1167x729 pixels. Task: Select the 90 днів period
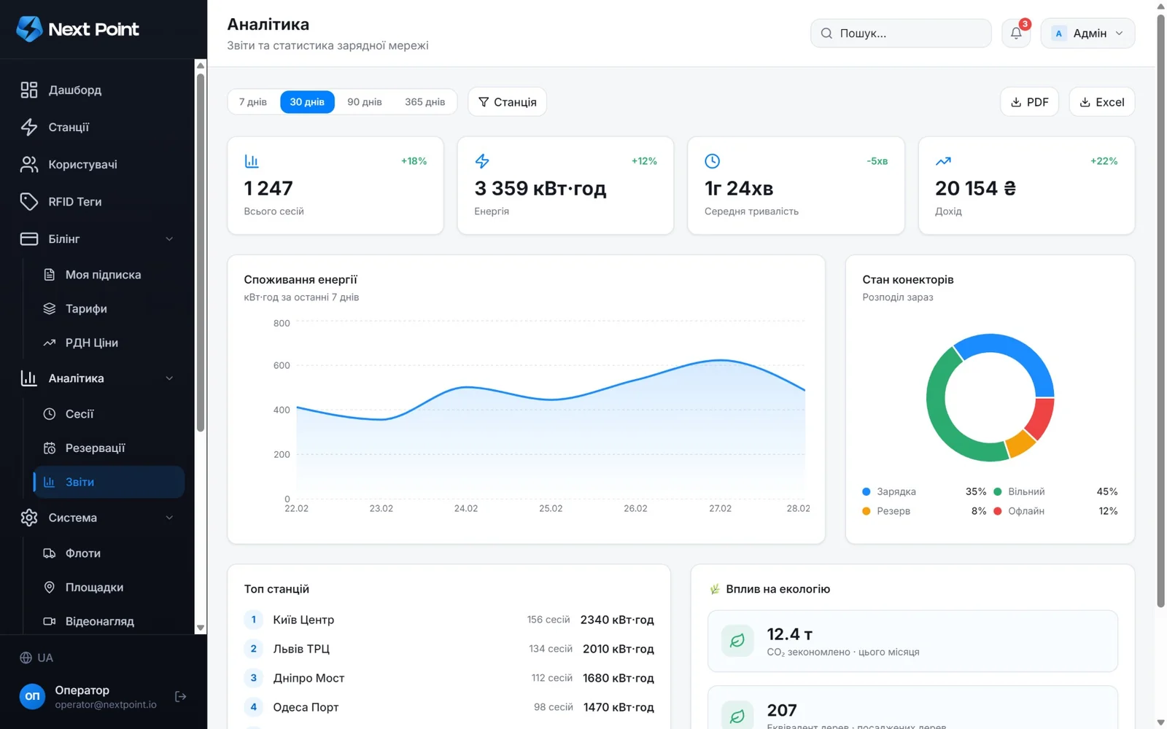(x=365, y=102)
